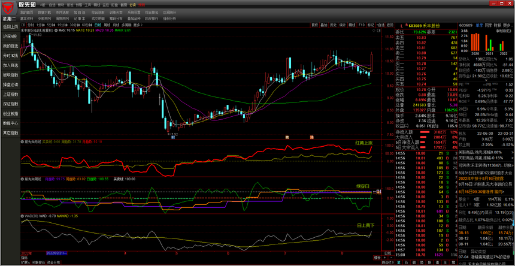Click the 沪深A股 sidebar button
Viewport: 515px width, 266px height.
point(11,37)
